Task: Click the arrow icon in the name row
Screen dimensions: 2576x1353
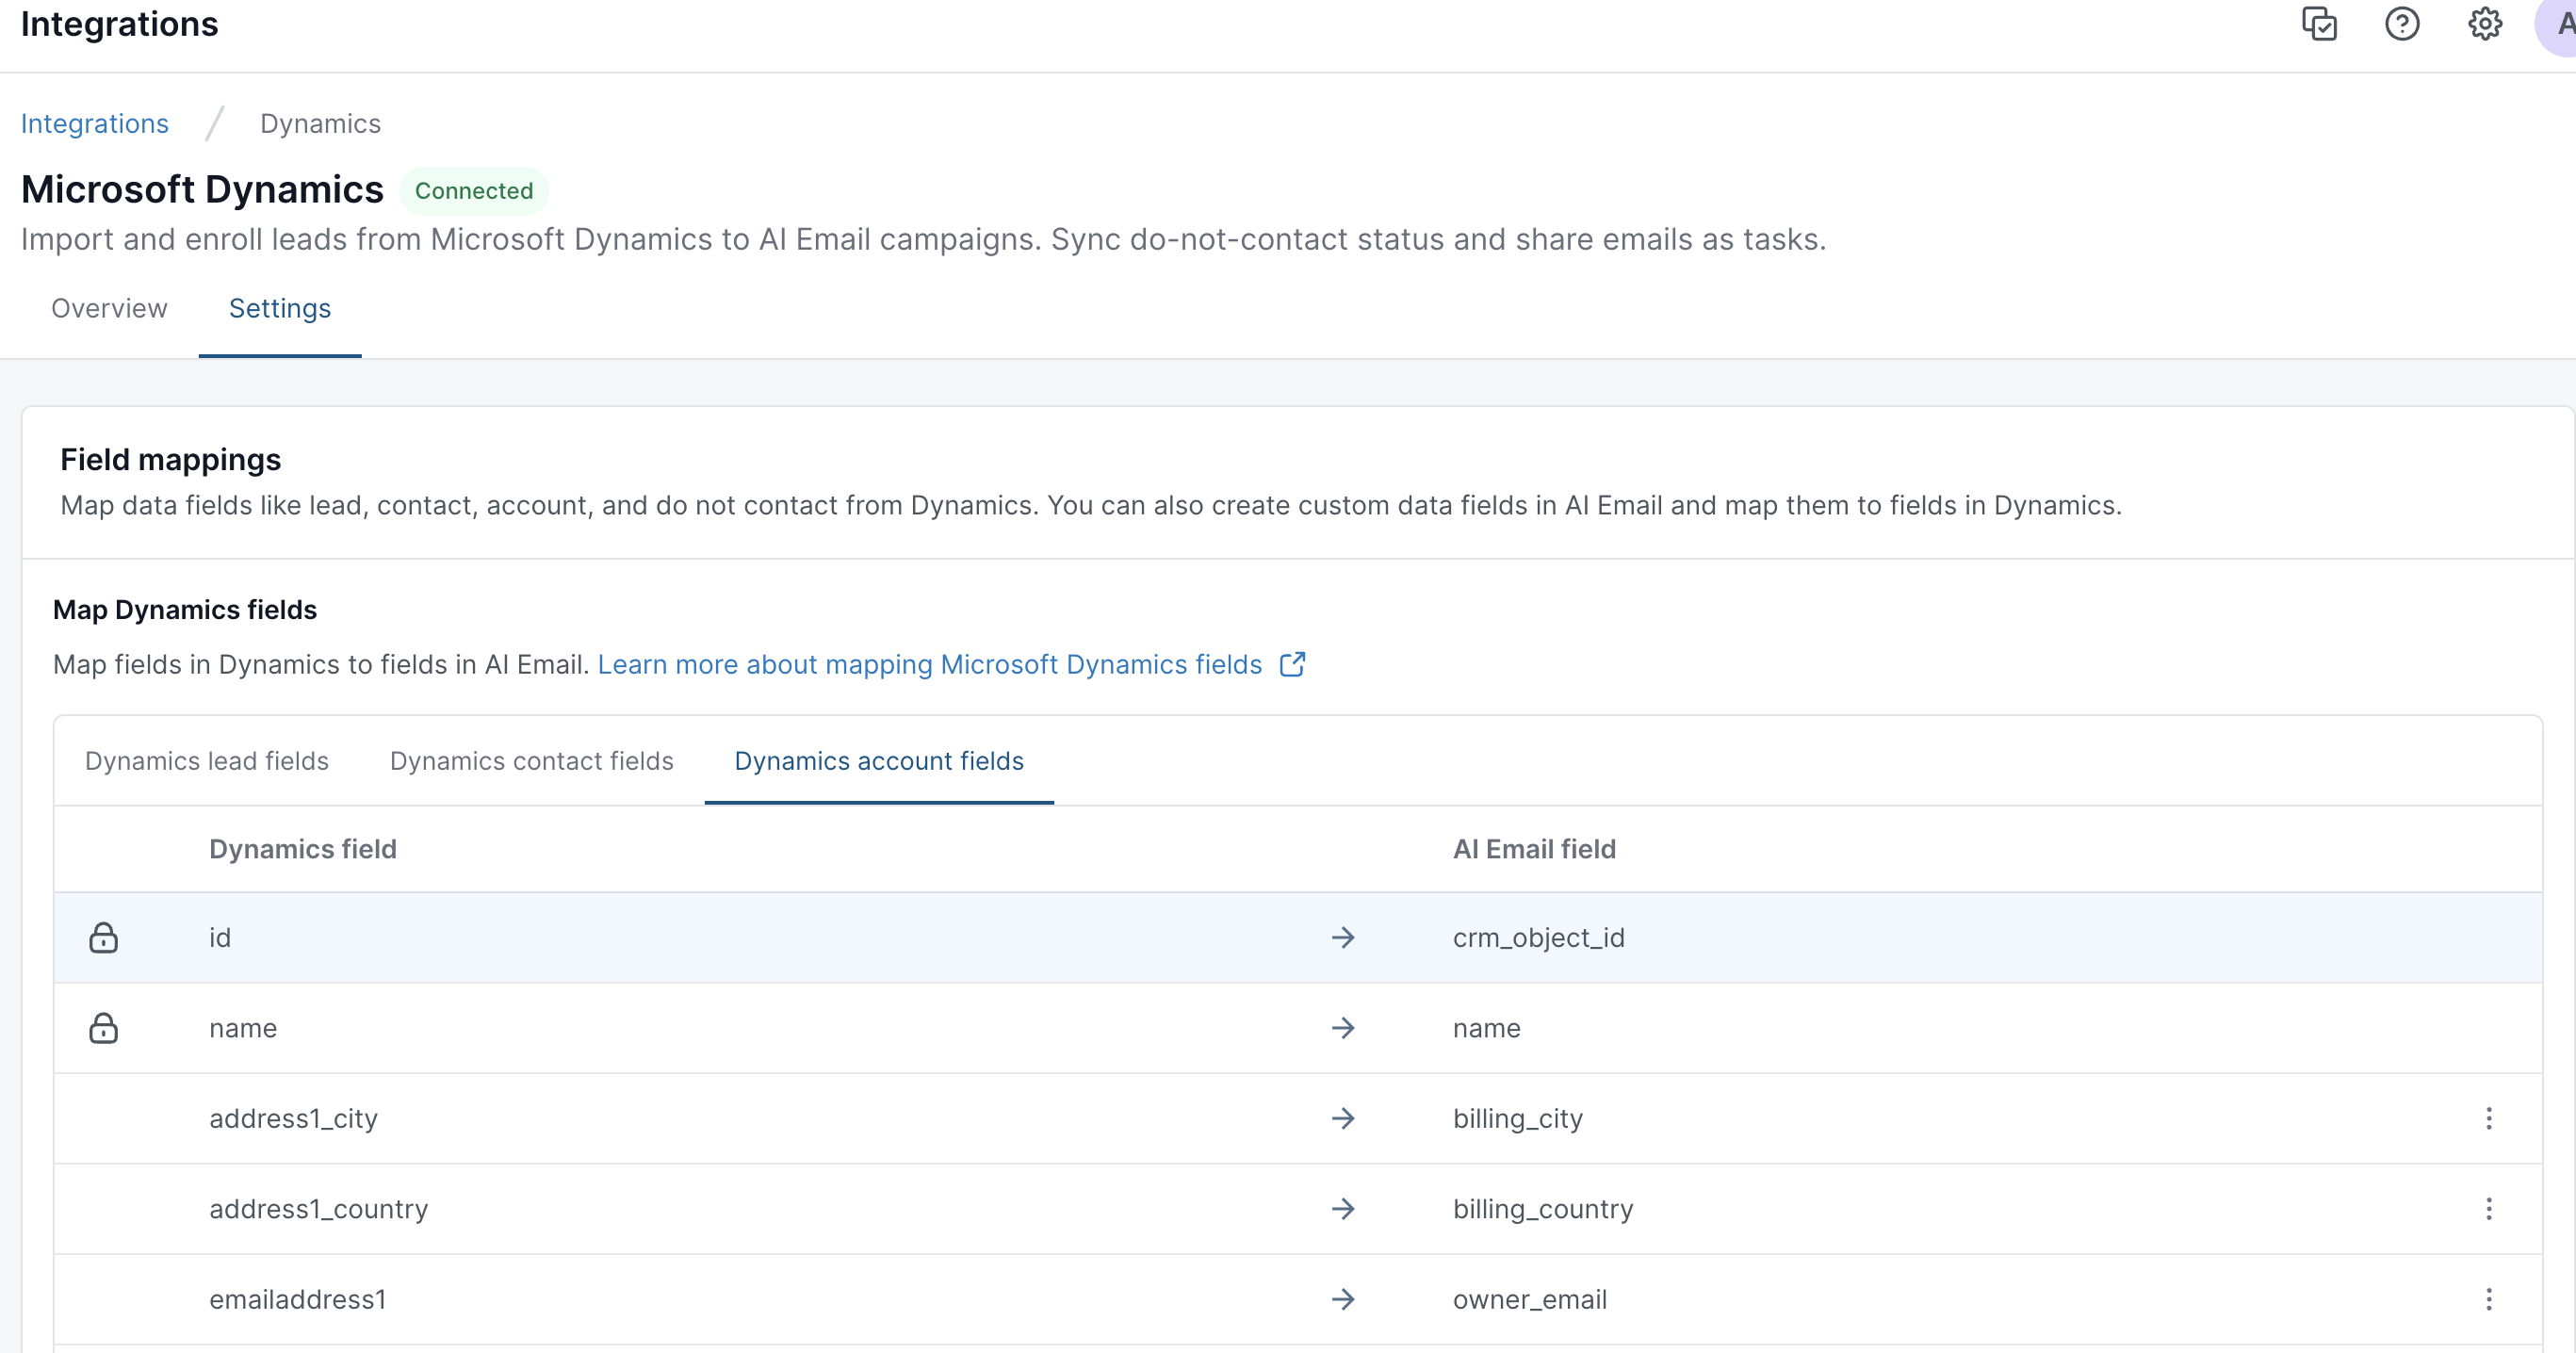Action: pyautogui.click(x=1343, y=1028)
